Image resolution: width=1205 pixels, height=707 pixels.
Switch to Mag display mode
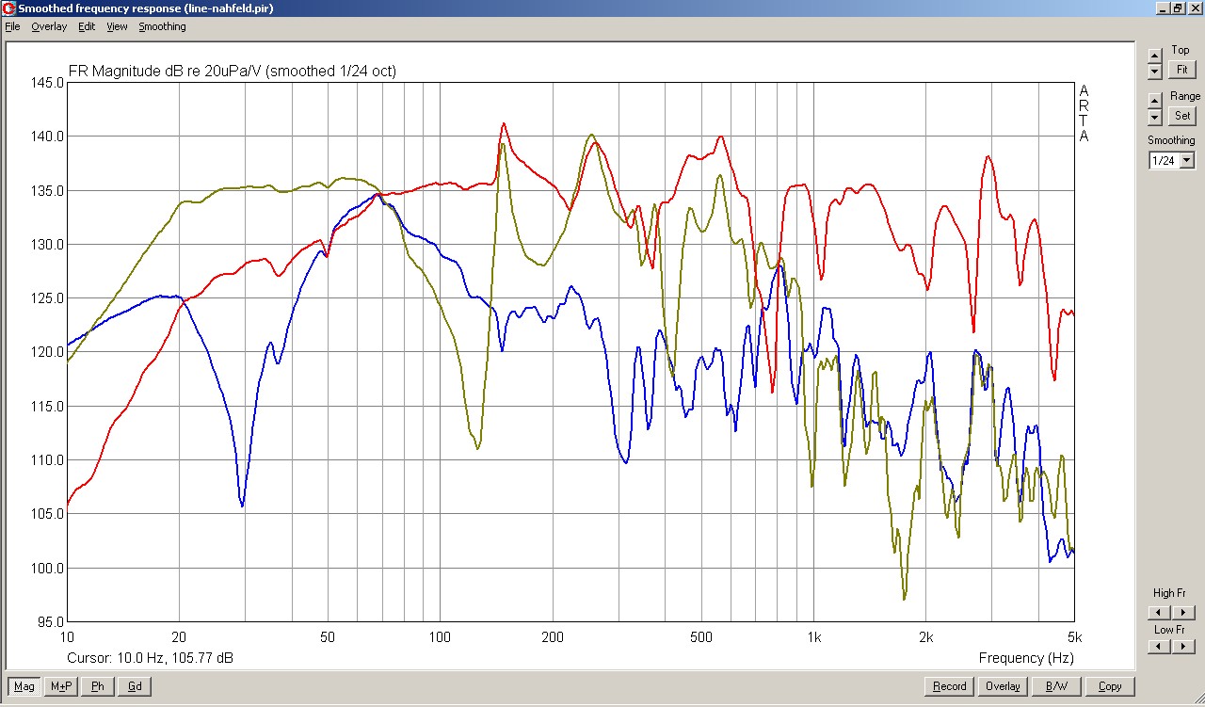pyautogui.click(x=24, y=686)
